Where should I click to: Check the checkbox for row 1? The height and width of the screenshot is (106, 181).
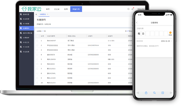[37, 41]
